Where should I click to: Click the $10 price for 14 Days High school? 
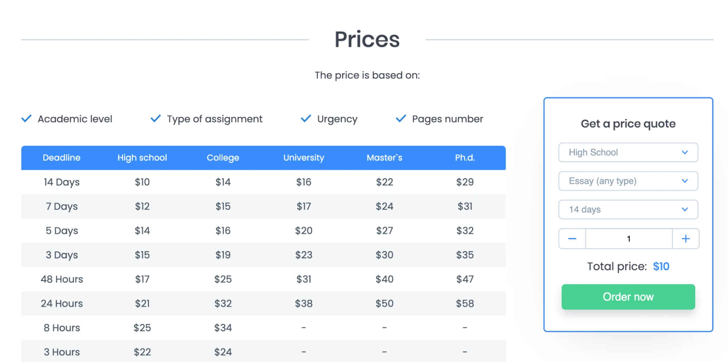pos(142,182)
